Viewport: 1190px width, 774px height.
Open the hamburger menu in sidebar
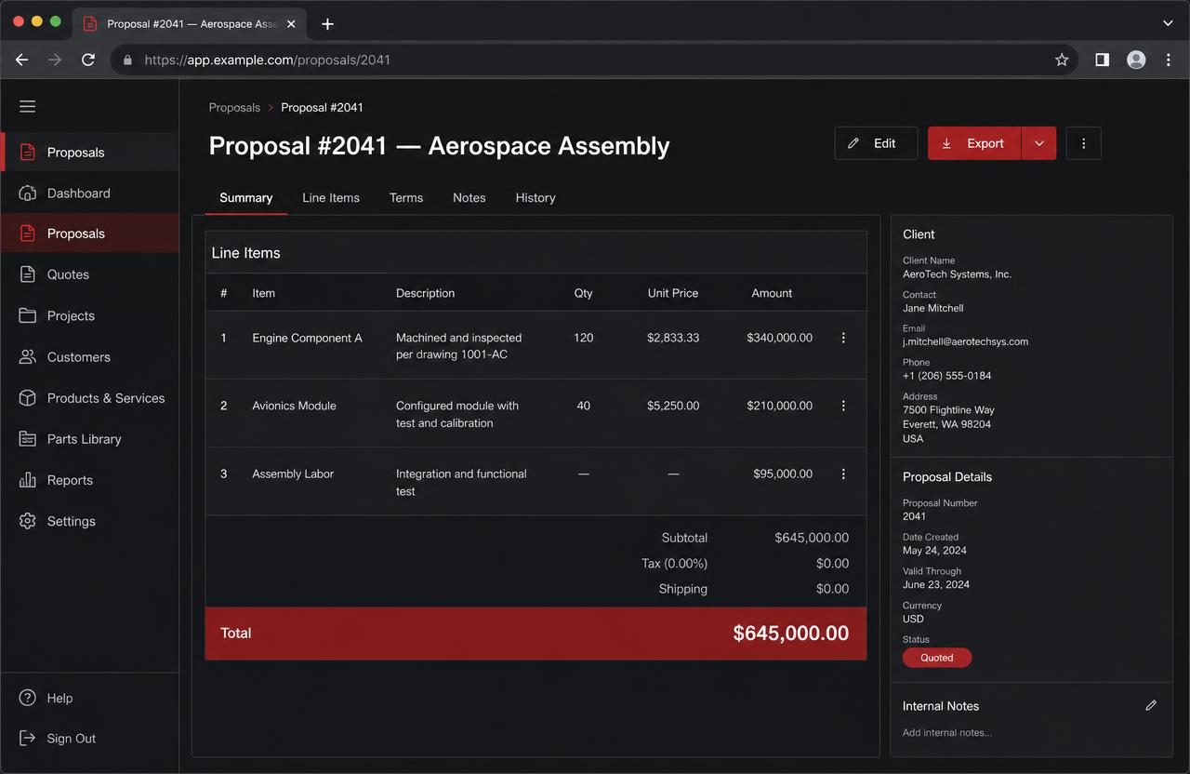coord(28,107)
